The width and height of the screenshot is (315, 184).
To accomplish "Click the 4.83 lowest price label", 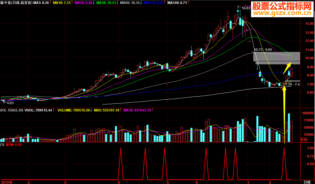I will click(10, 103).
